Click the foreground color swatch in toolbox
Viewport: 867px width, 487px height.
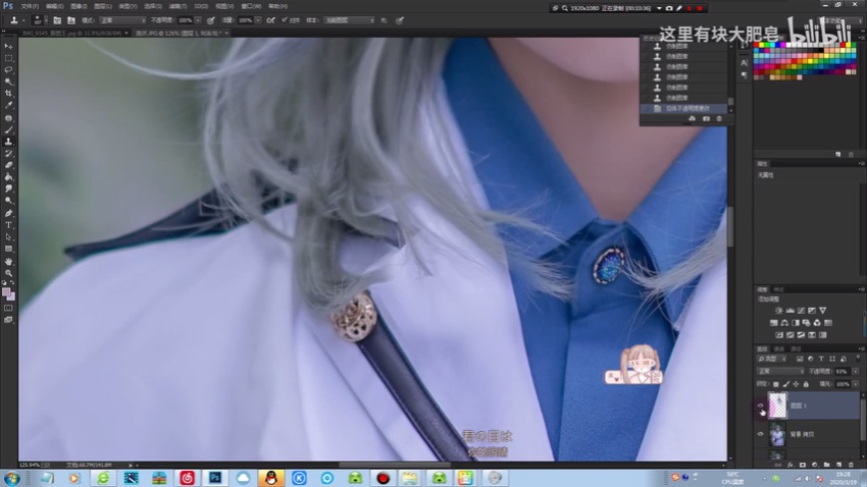point(6,292)
